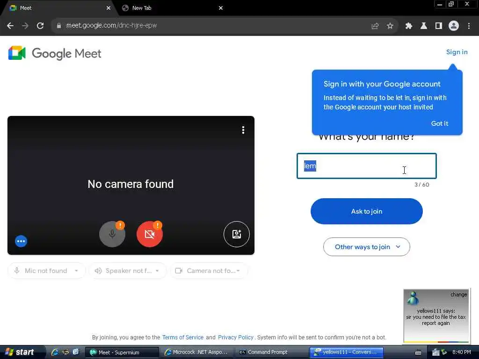Click the address bar URL
479x359 pixels.
point(111,26)
